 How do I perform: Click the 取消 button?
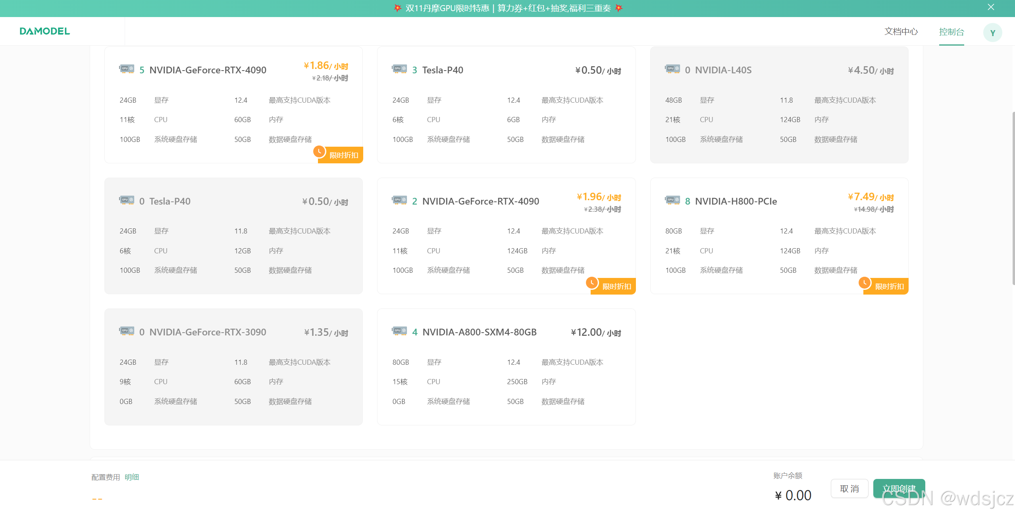(x=849, y=488)
